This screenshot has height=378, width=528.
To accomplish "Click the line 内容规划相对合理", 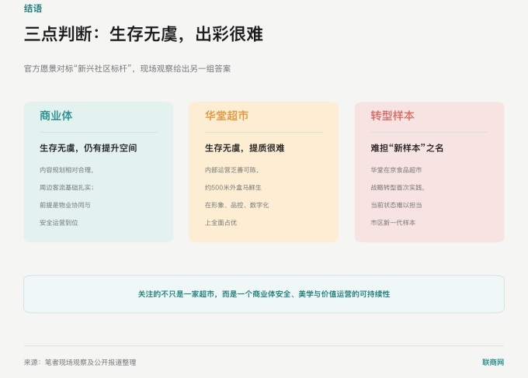I will coord(66,170).
